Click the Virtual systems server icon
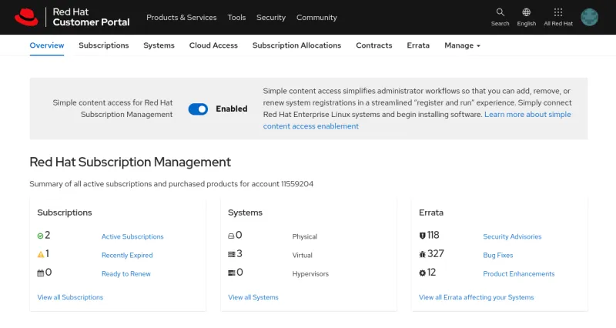Image resolution: width=616 pixels, height=328 pixels. point(232,255)
